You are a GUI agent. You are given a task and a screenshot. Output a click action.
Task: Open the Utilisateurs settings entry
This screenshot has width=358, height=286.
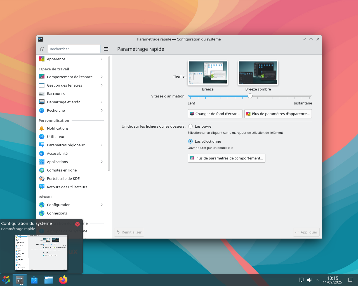click(x=71, y=137)
